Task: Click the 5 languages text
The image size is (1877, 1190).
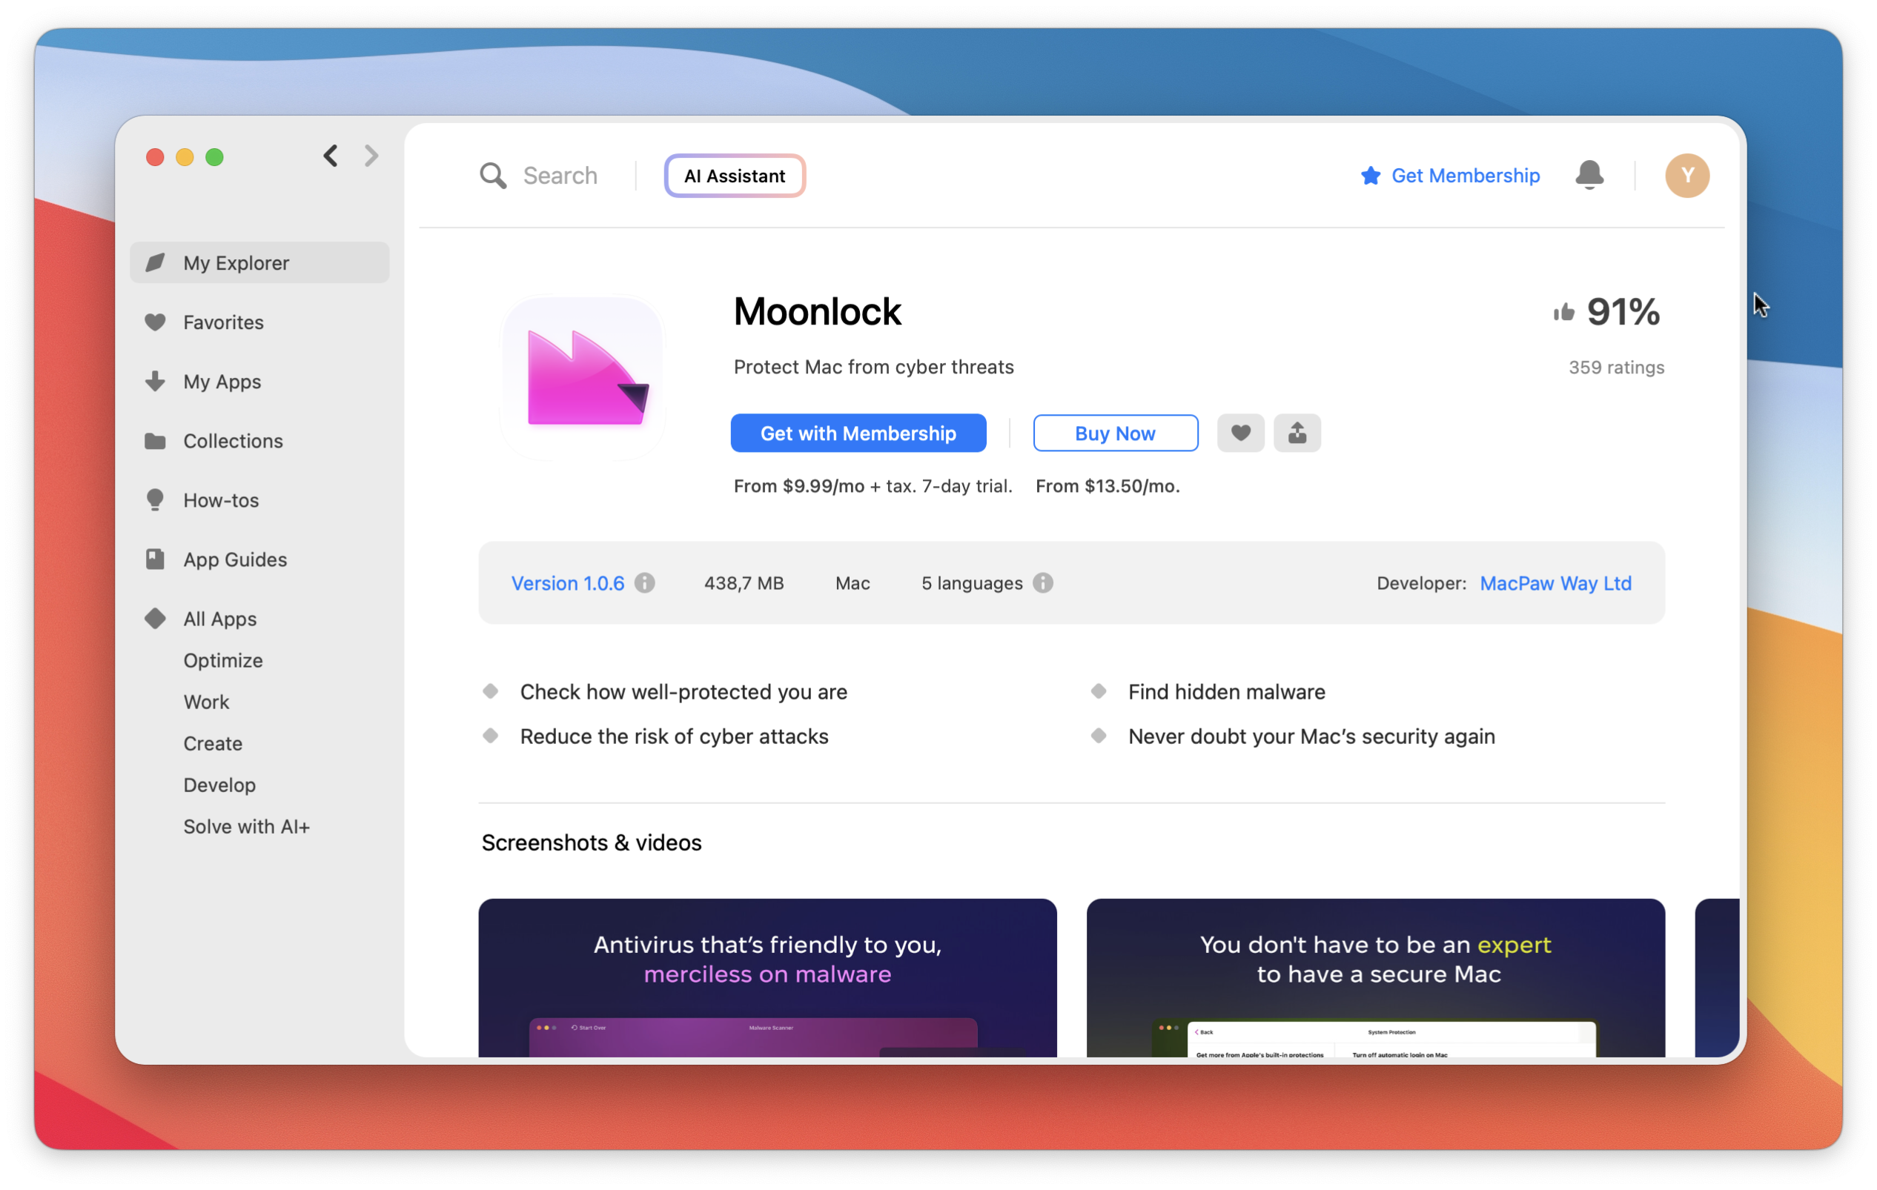Action: (x=972, y=583)
